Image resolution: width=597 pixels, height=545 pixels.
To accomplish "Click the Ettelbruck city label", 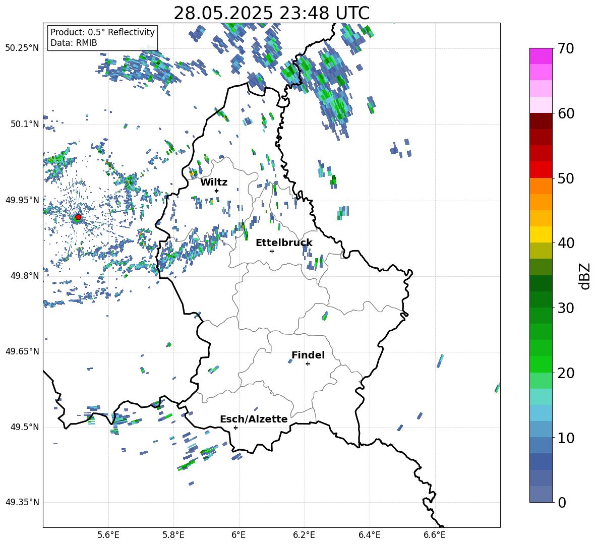I will coord(284,243).
